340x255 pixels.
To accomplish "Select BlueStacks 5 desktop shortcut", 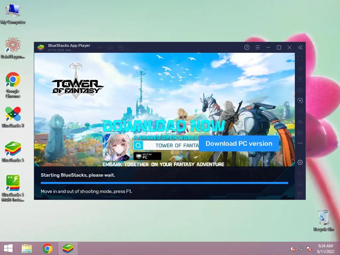I will (13, 152).
